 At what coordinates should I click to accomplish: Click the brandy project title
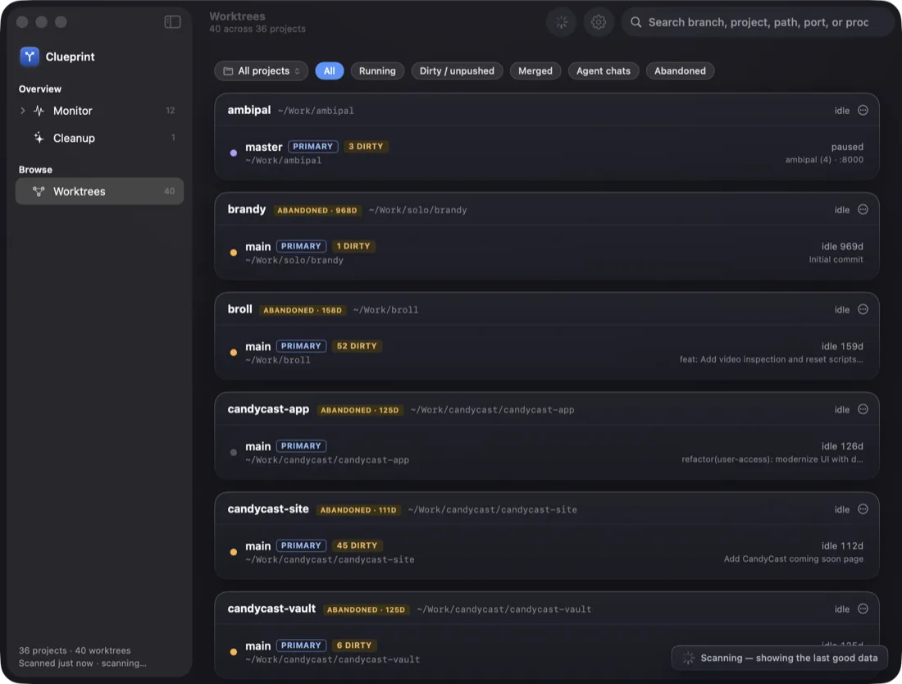click(x=247, y=209)
